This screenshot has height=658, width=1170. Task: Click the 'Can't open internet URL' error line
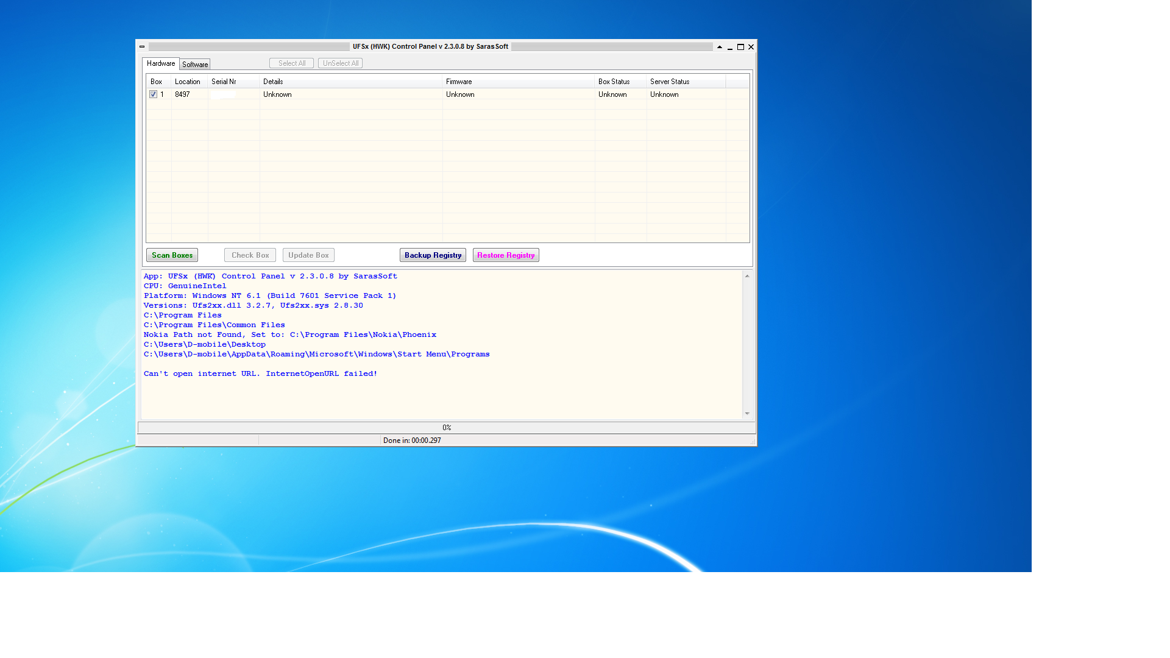[261, 373]
